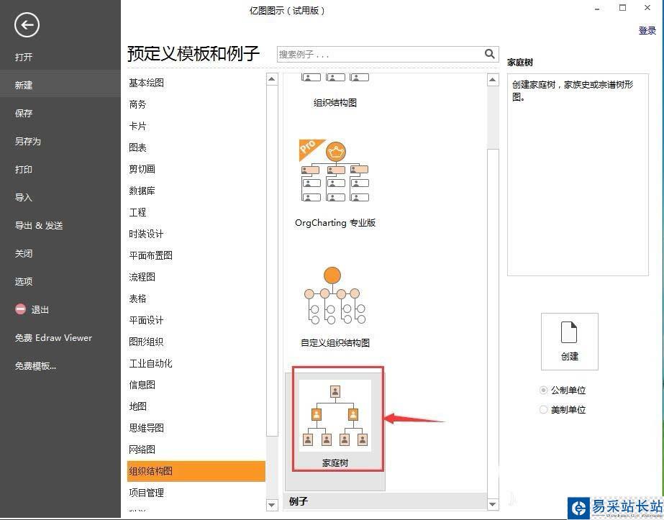
Task: Select 新建 in the left sidebar
Action: click(x=60, y=85)
